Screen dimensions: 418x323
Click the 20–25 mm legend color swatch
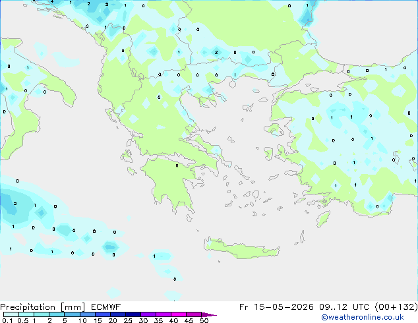(118, 314)
